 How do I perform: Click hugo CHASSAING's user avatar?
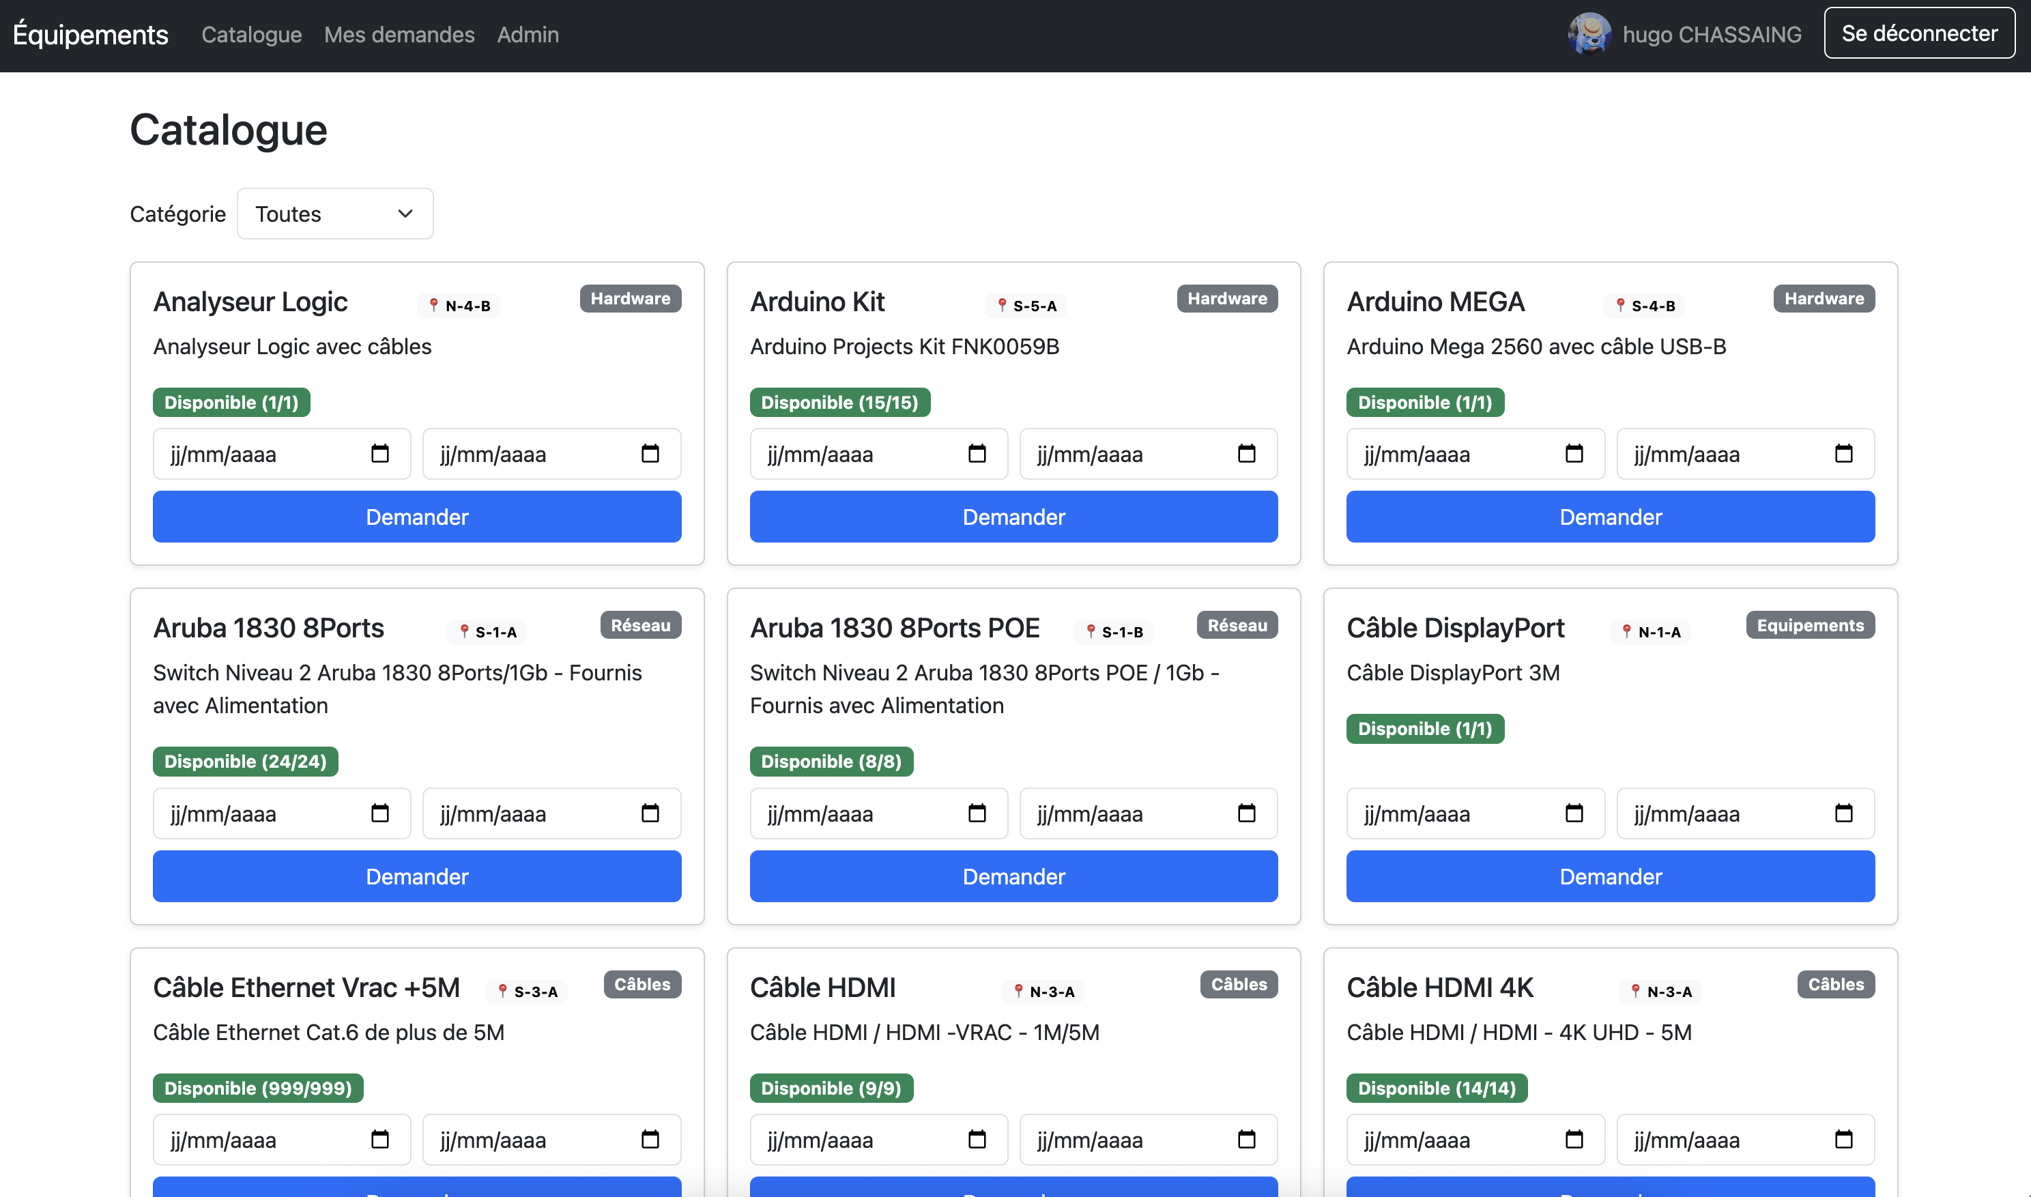(1589, 34)
